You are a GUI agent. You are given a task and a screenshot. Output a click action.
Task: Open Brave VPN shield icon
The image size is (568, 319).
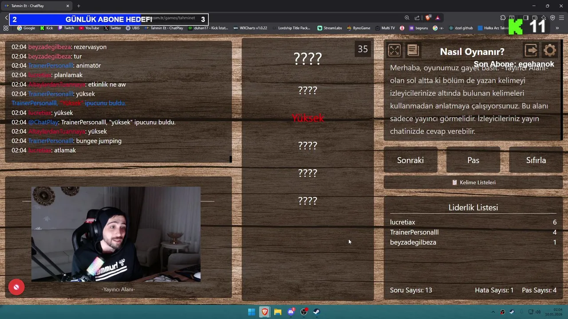pos(552,18)
